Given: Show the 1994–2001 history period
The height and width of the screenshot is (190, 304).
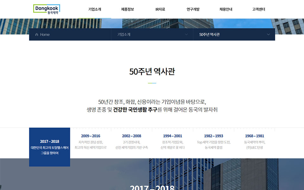Looking at the screenshot, I should click(x=173, y=142).
